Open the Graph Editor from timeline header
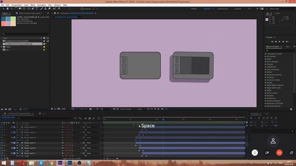 pos(99,119)
